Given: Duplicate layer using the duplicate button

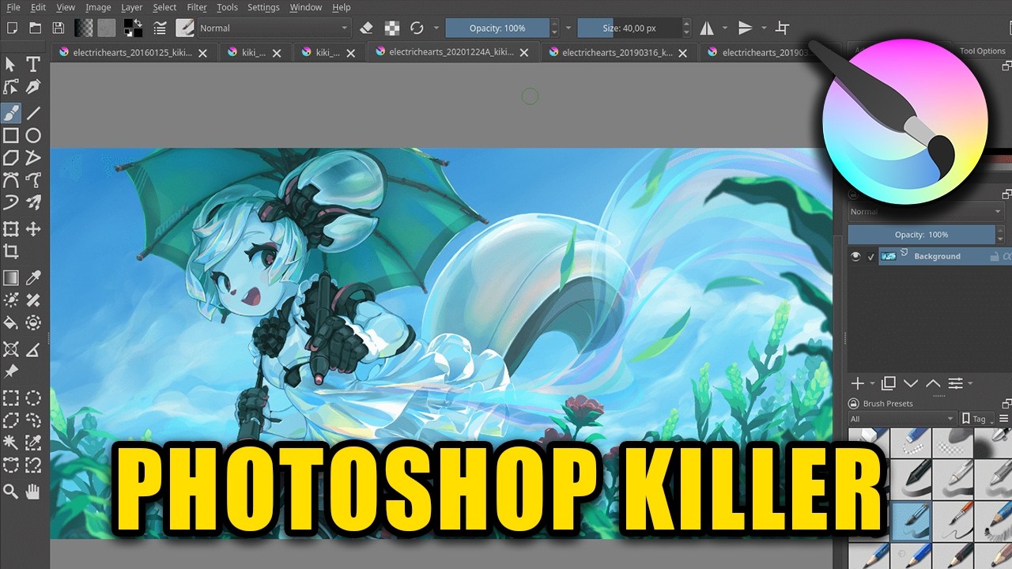Looking at the screenshot, I should coord(889,383).
